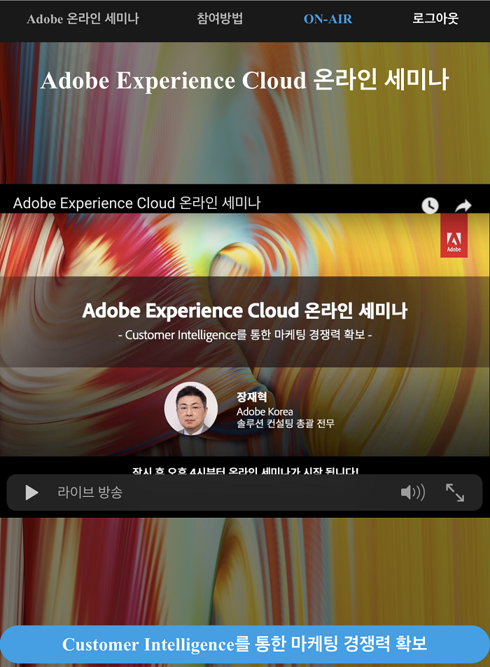Image resolution: width=490 pixels, height=667 pixels.
Task: Enter fullscreen with the expand arrows icon
Action: point(455,493)
